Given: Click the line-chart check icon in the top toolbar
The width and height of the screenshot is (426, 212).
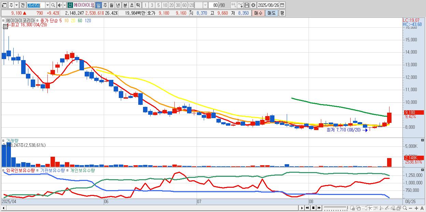Looking at the screenshot, I should [x=240, y=5].
